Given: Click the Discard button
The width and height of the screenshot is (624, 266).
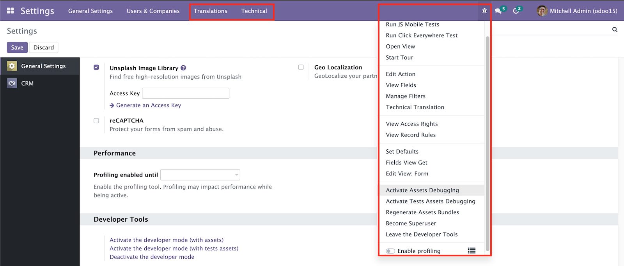Looking at the screenshot, I should (44, 47).
